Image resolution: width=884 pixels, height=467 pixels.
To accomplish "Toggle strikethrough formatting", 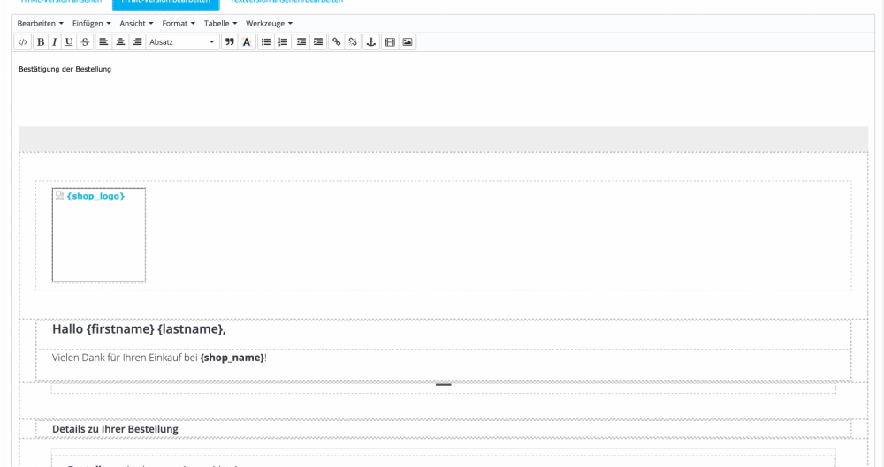I will (x=85, y=42).
